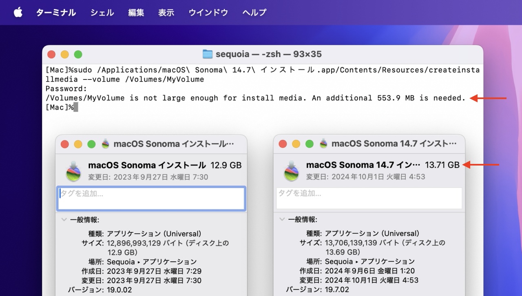
Task: Click the Terminal window title text
Action: (x=269, y=54)
